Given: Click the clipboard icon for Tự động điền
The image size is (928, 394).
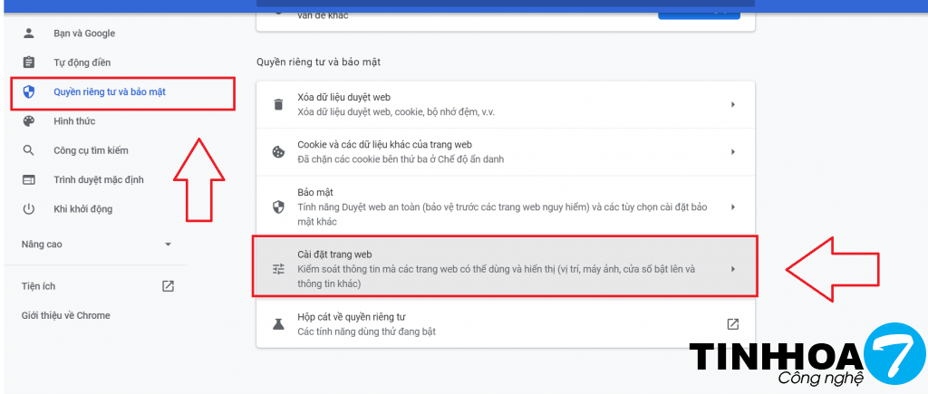Looking at the screenshot, I should point(28,62).
